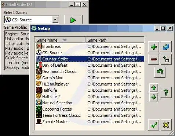The height and width of the screenshot is (136, 175).
Task: Click the red minus remove game button
Action: pos(154,59)
